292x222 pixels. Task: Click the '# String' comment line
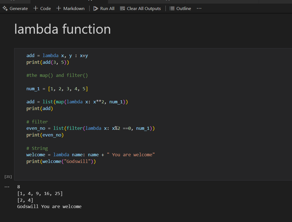tap(37, 148)
